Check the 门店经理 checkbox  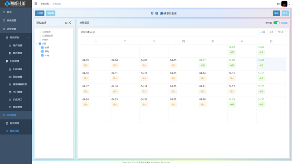tap(40, 32)
